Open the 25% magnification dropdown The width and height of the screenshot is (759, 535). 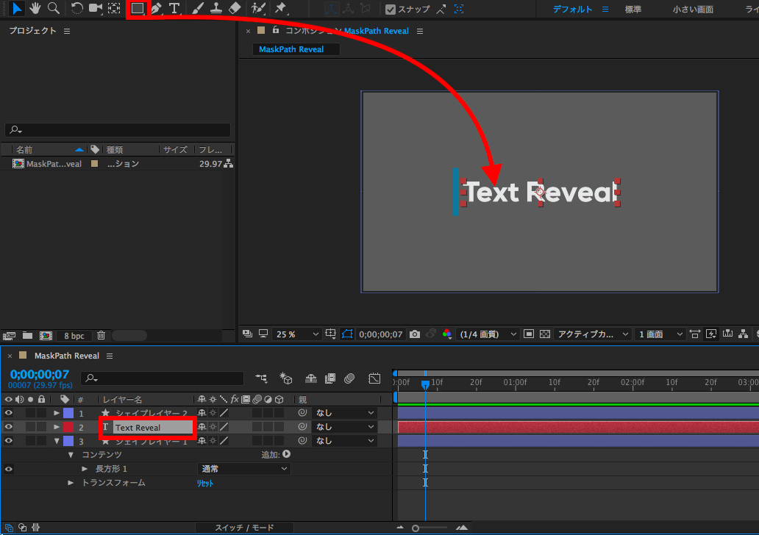click(296, 334)
